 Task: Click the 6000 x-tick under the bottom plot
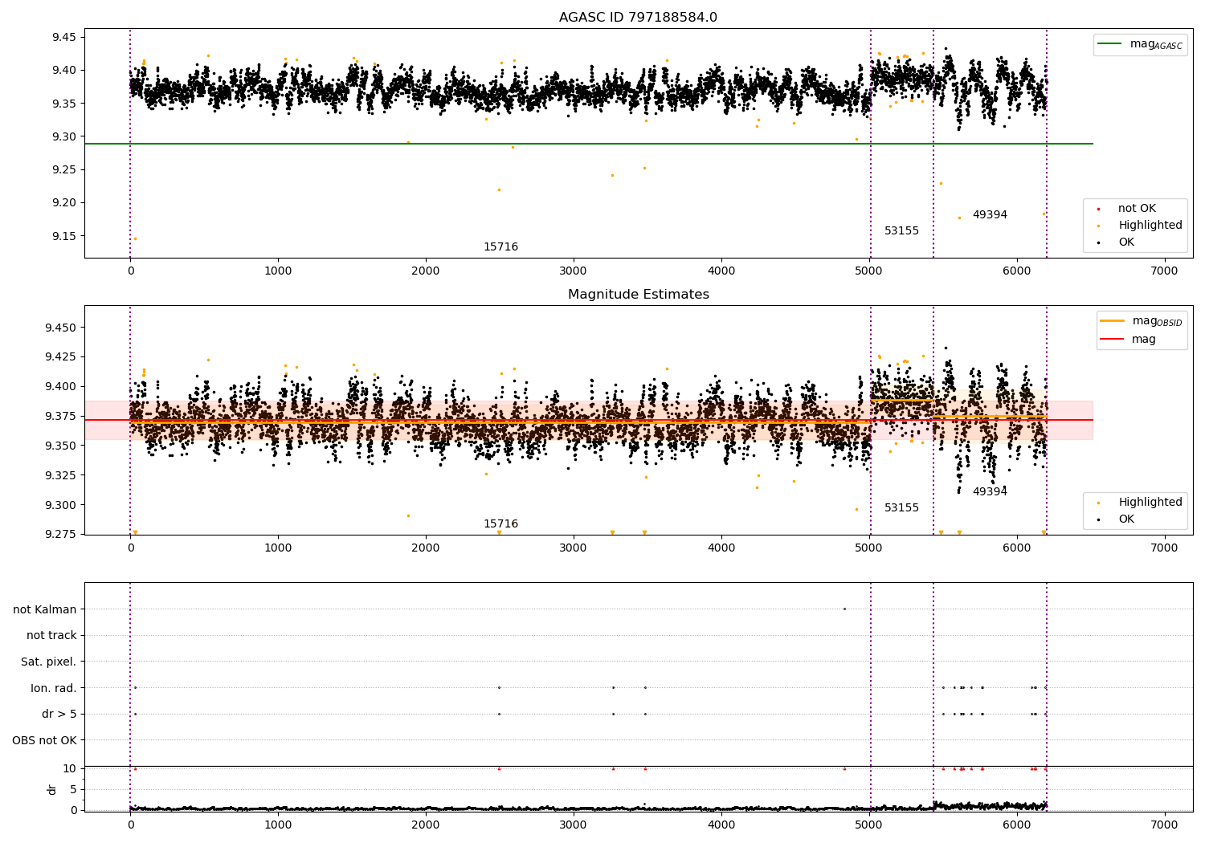pos(1017,825)
